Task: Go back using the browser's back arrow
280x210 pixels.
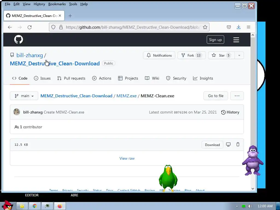Action: (x=10, y=27)
